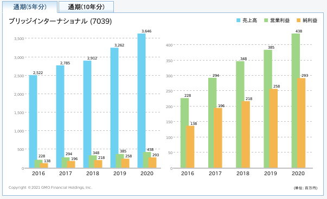327x199 pixels.
Task: Click the green 営業利益 legend swatch
Action: tap(266, 20)
